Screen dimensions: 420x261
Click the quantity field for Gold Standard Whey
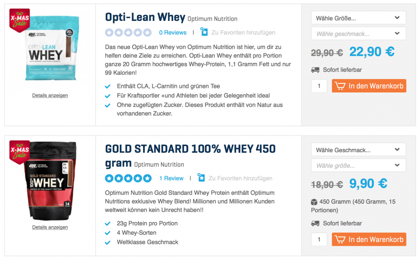click(319, 239)
